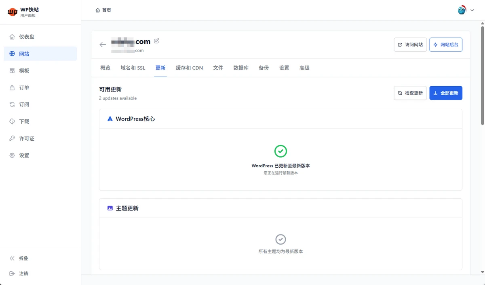
Task: Open the 数据库 database tab
Action: coord(241,68)
